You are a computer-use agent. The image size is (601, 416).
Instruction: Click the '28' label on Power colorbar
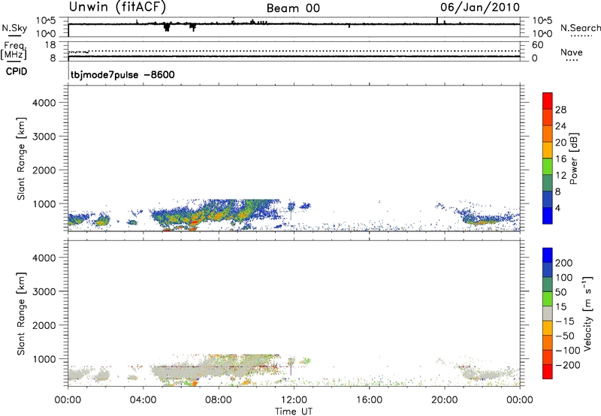pyautogui.click(x=560, y=110)
